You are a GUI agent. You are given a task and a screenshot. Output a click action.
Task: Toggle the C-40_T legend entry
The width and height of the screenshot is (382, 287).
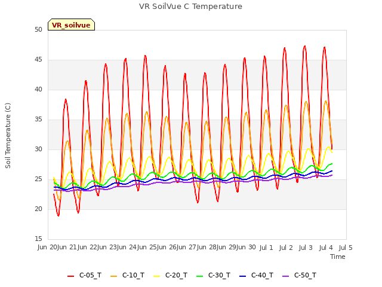pos(256,275)
